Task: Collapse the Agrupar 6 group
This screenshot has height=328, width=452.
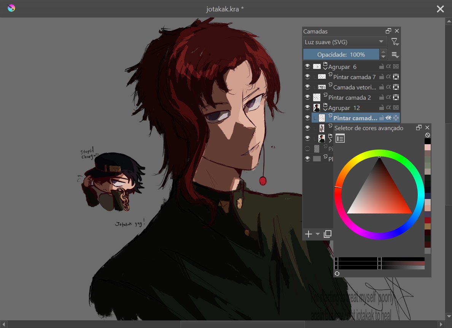Action: click(325, 68)
